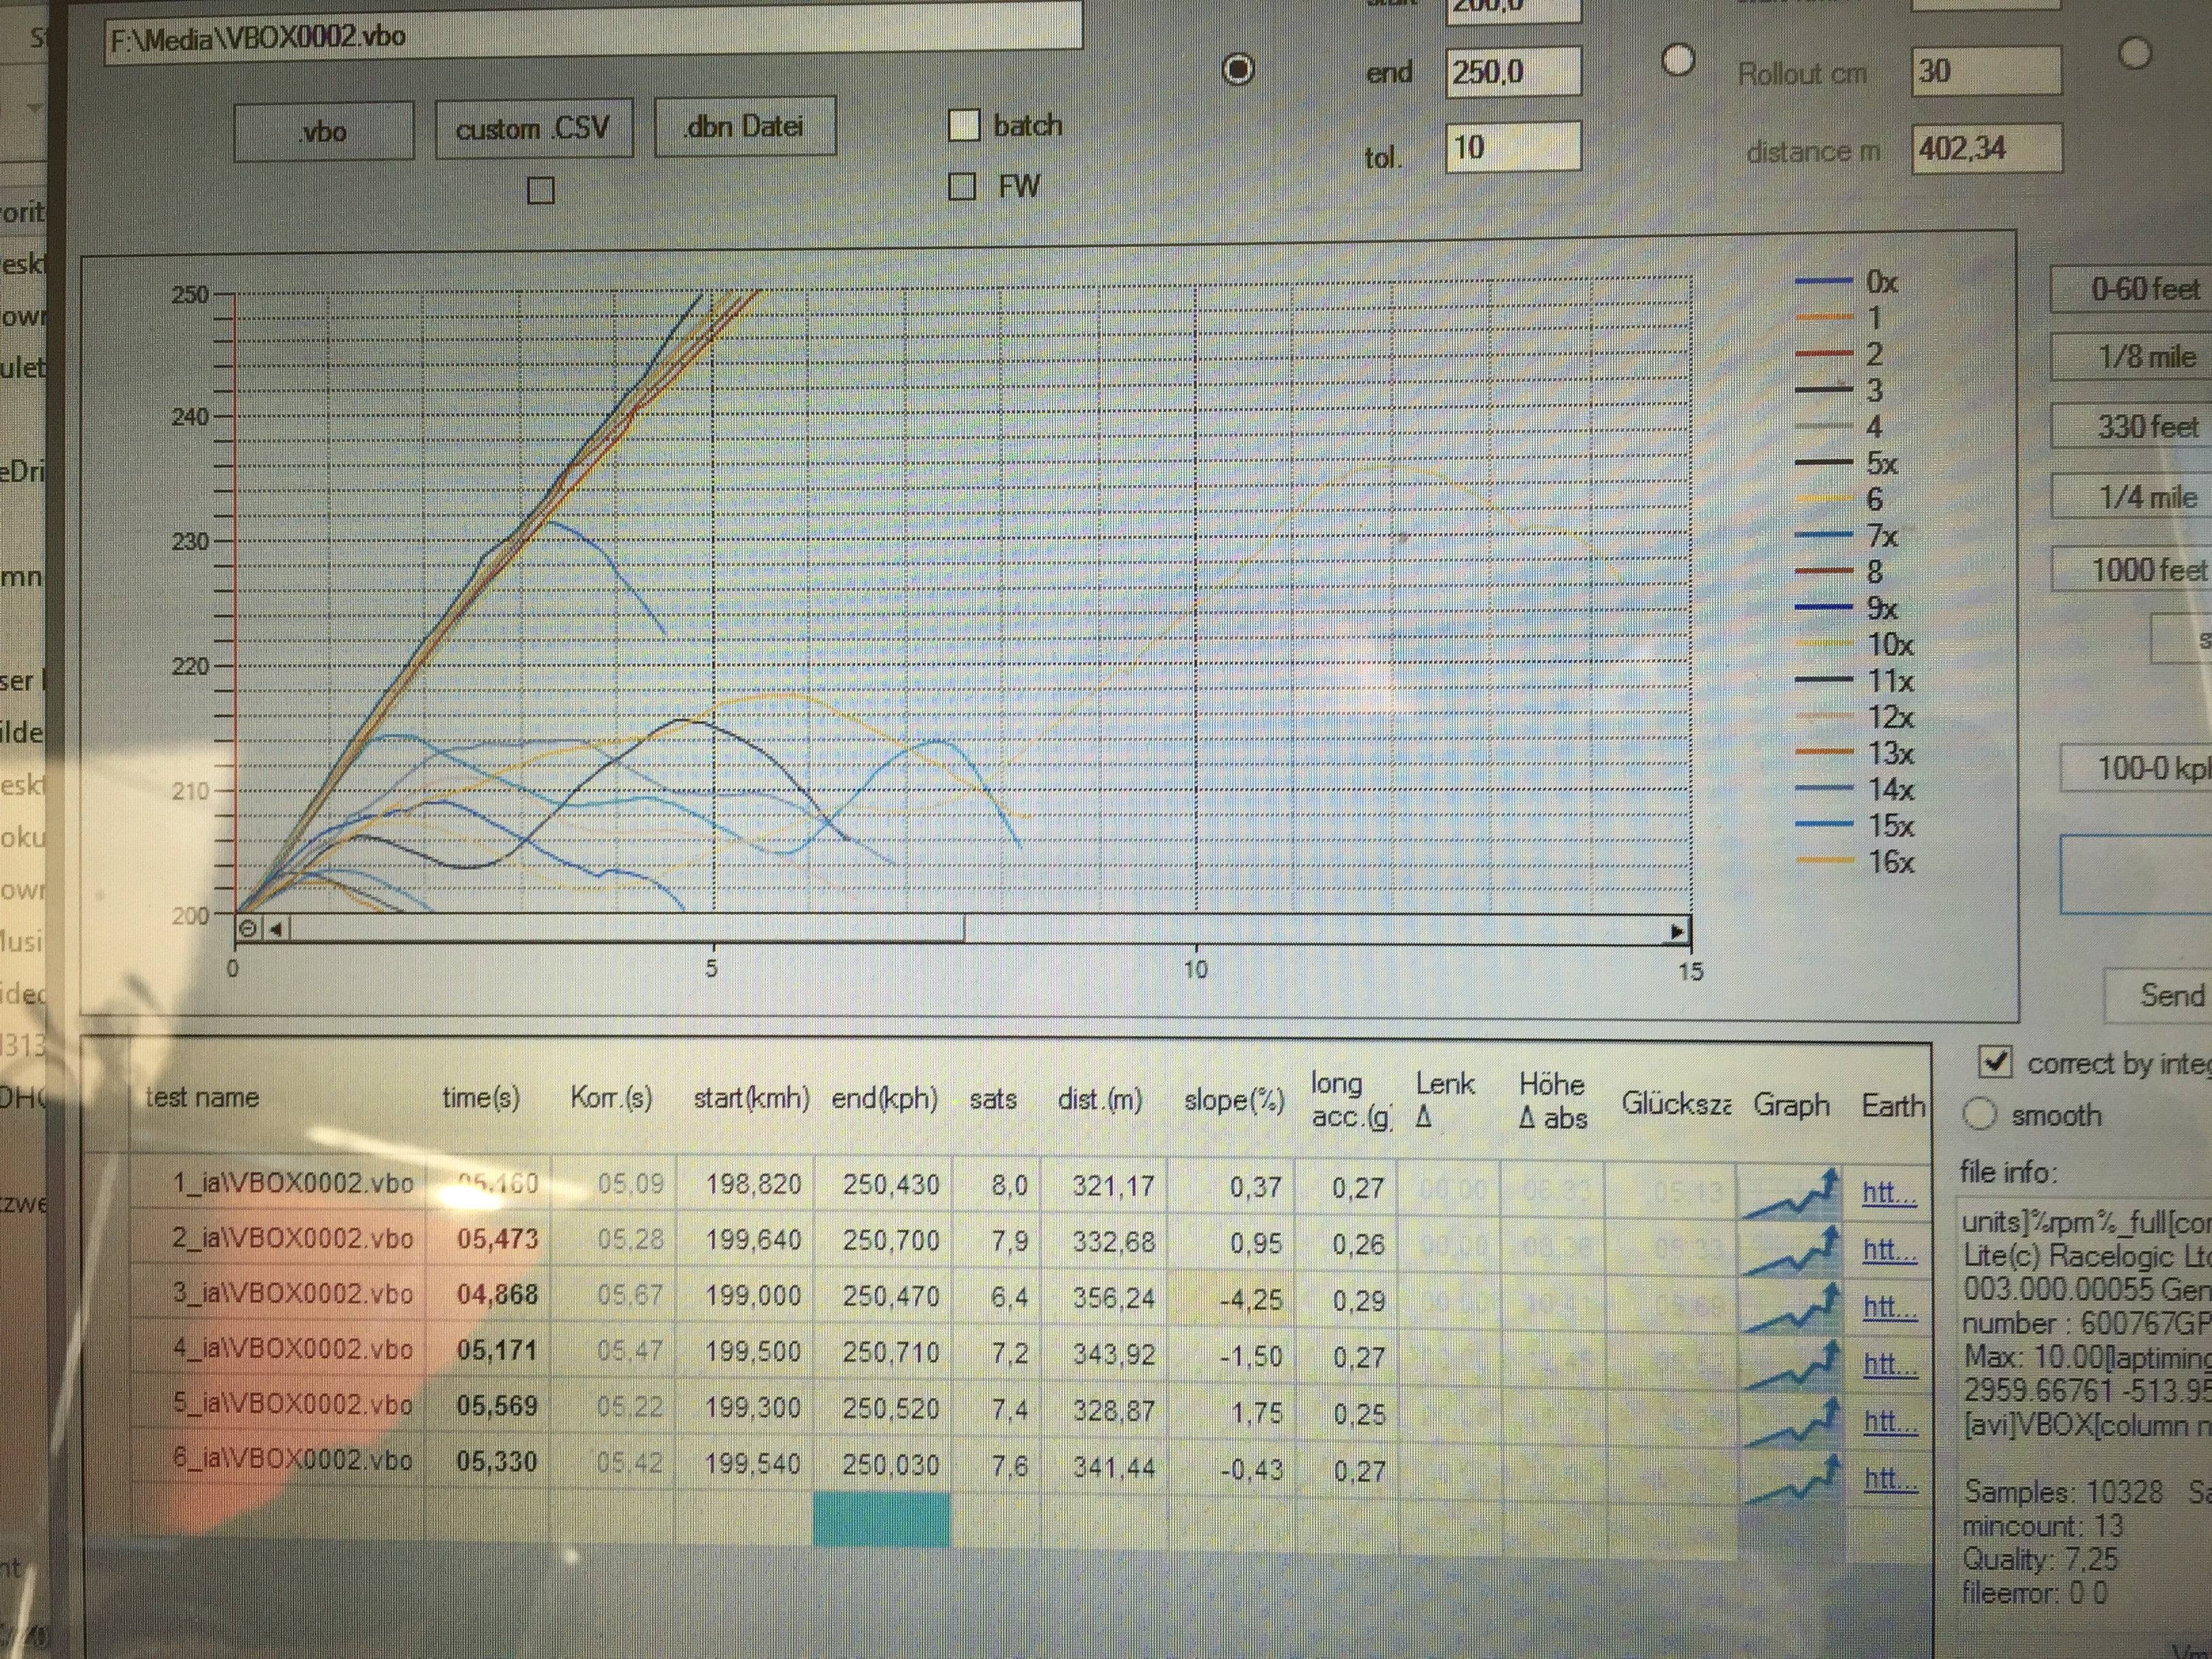Viewport: 2212px width, 1659px height.
Task: Enable the batch checkbox
Action: pyautogui.click(x=963, y=126)
